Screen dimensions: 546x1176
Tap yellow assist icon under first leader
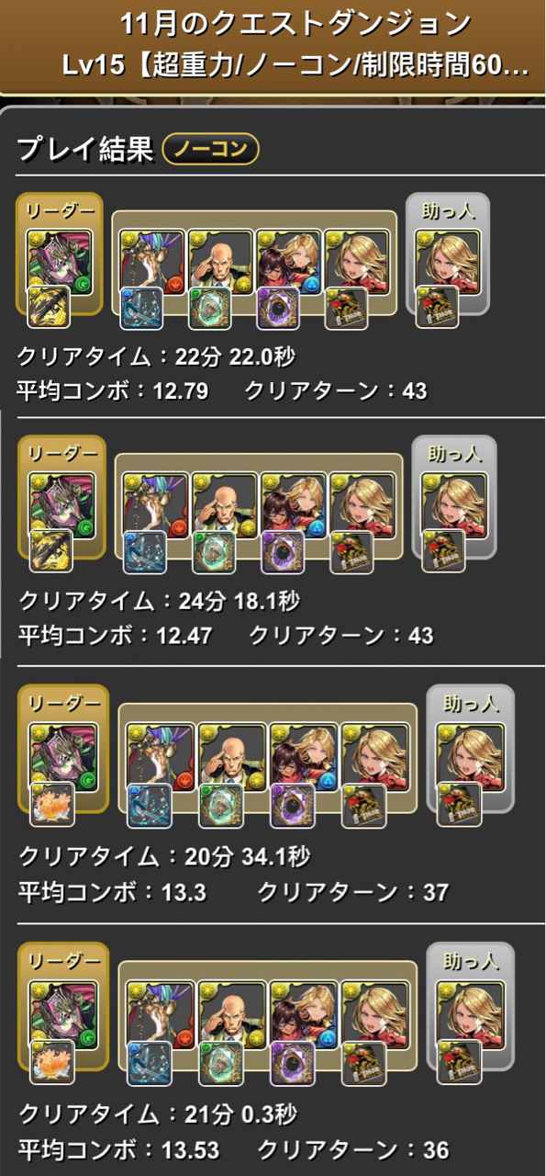point(50,308)
